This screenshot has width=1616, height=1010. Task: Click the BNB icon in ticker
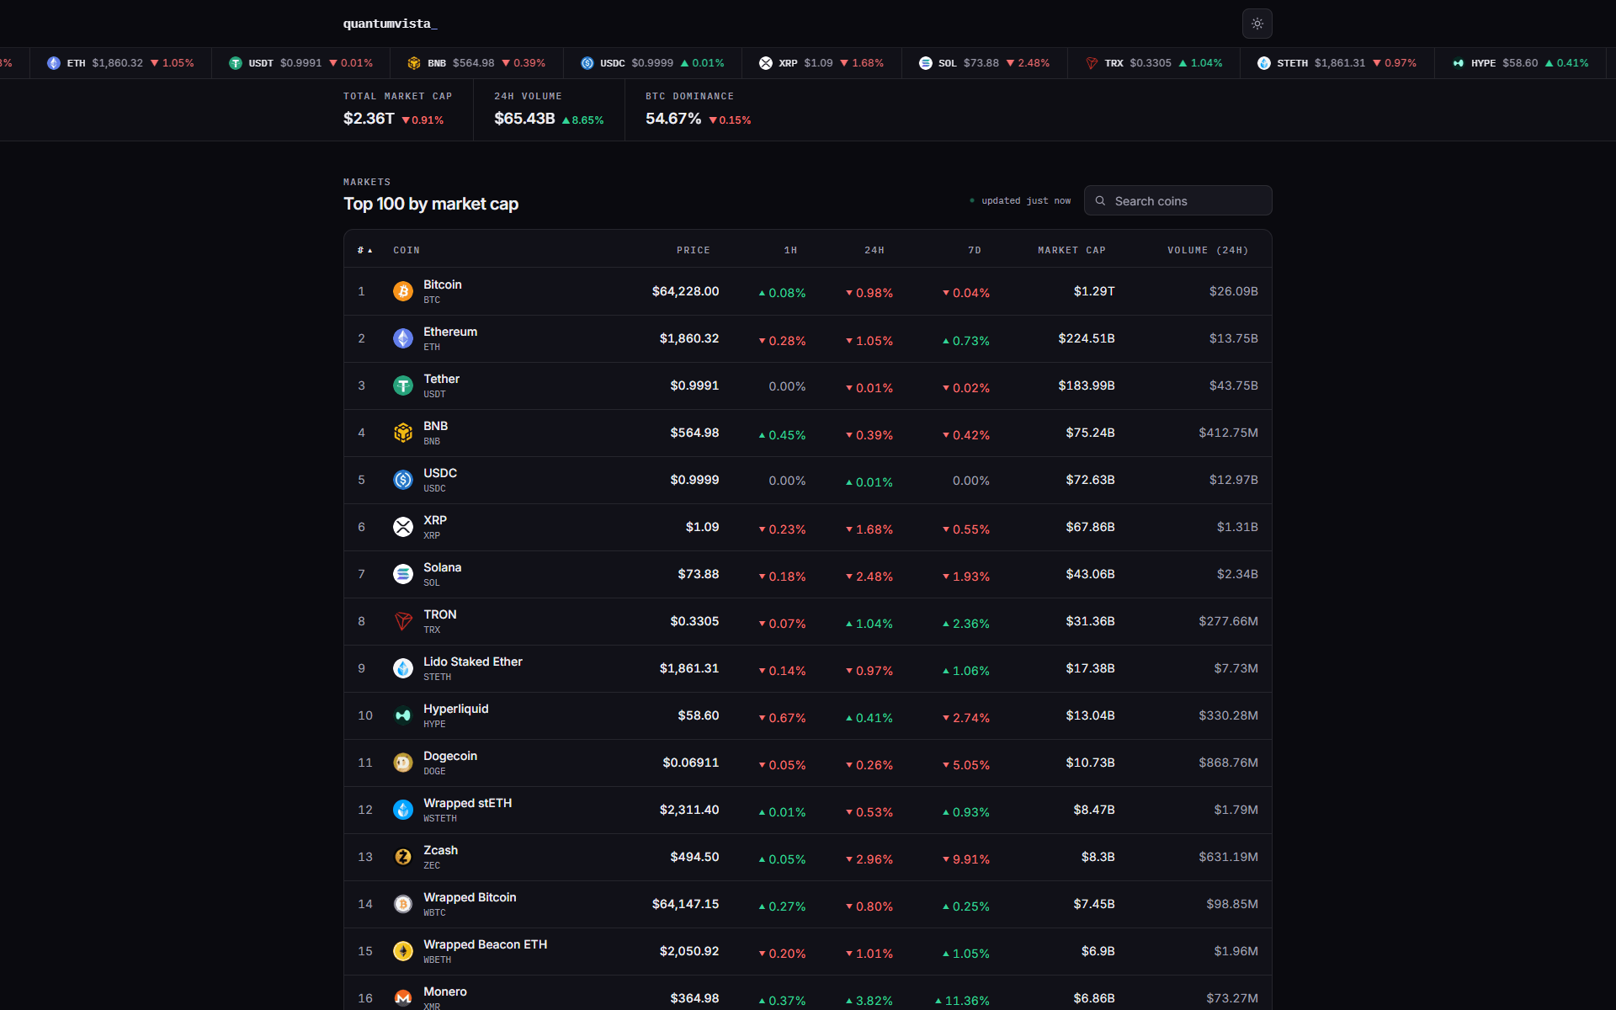click(414, 63)
